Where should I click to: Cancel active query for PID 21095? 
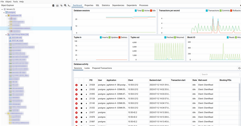82,94
